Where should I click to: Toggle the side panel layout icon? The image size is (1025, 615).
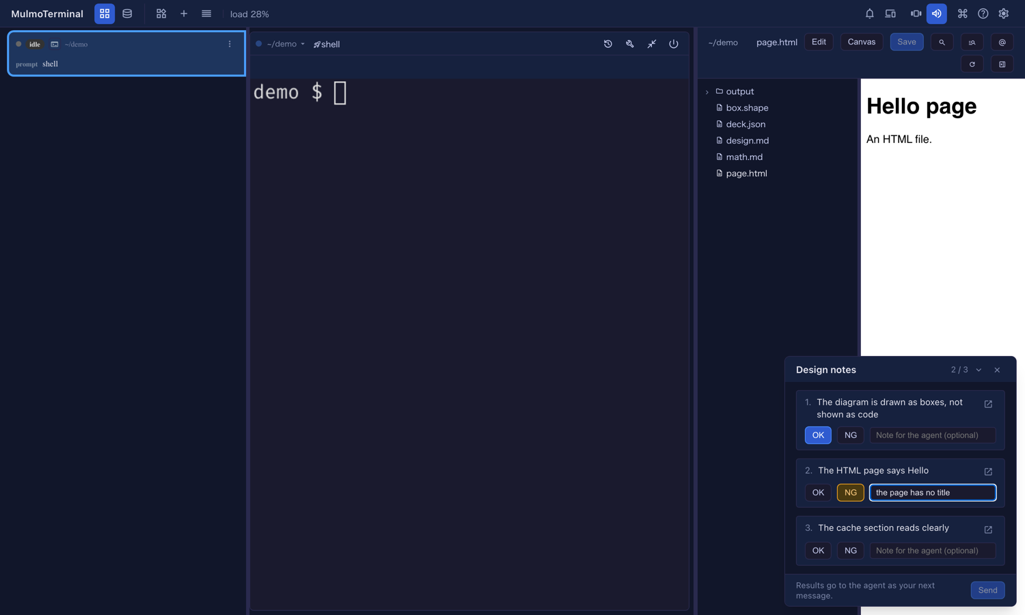click(1002, 64)
